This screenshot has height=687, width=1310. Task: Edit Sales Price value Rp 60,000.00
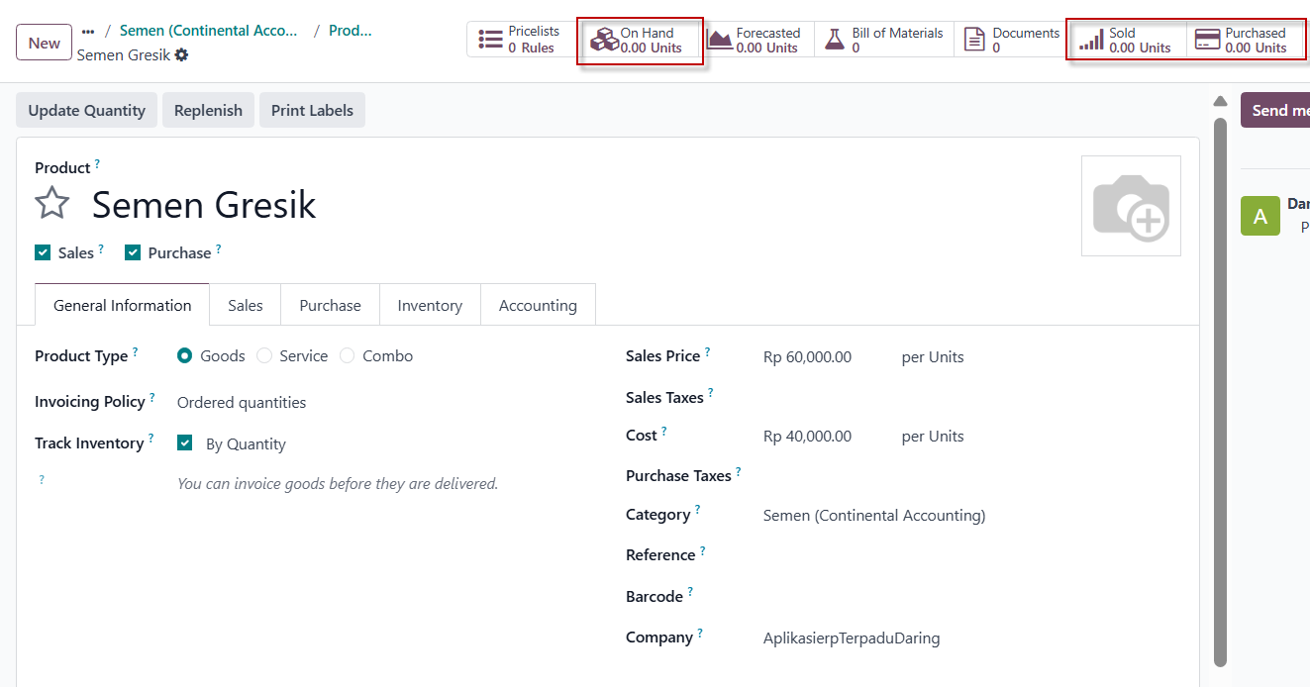(x=807, y=356)
